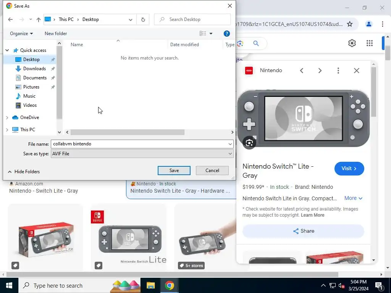Go back in Save As dialog

10,19
